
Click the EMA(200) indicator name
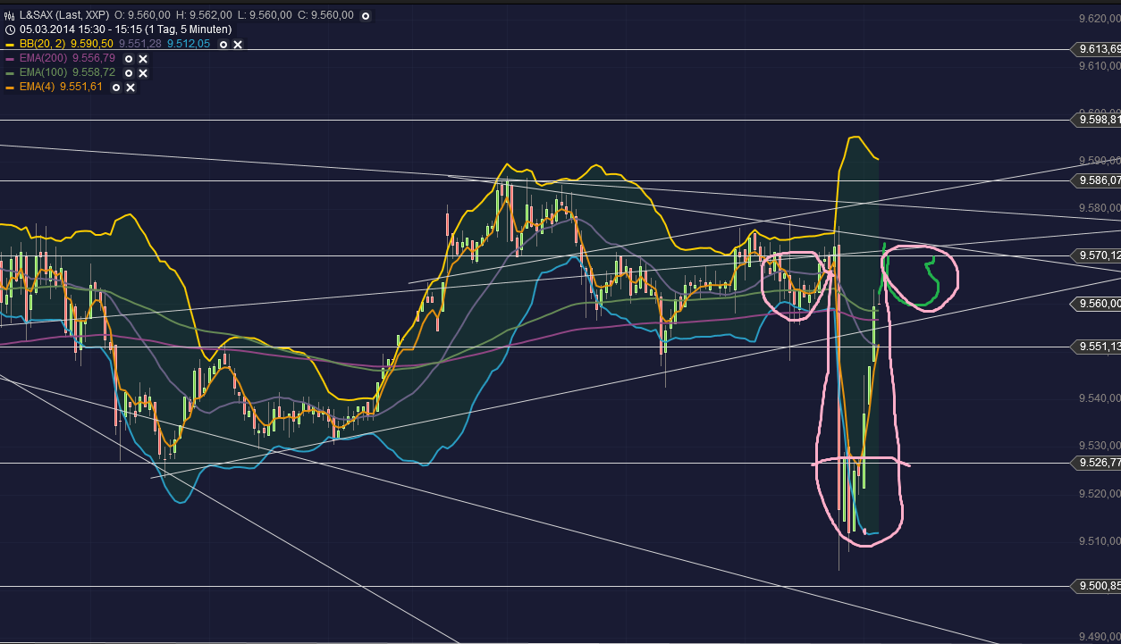(x=42, y=58)
